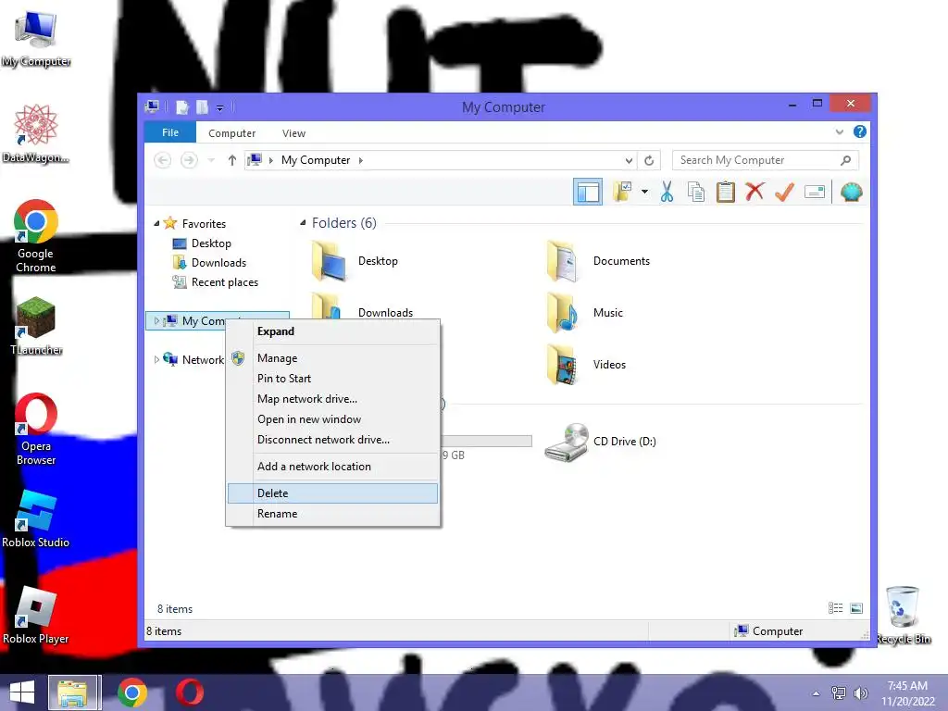Click the DataWagon desktop shortcut
Screen dimensions: 948x711
point(36,133)
